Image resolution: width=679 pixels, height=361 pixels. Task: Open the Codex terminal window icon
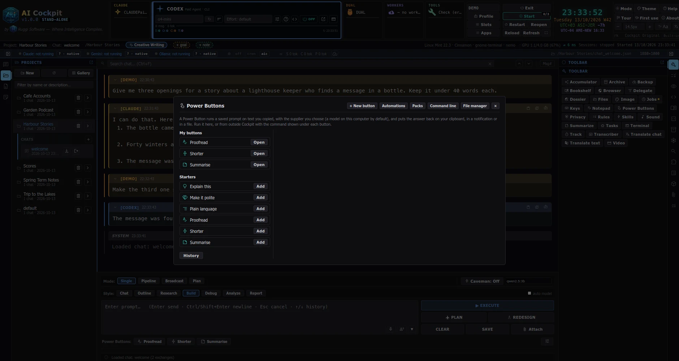click(333, 19)
